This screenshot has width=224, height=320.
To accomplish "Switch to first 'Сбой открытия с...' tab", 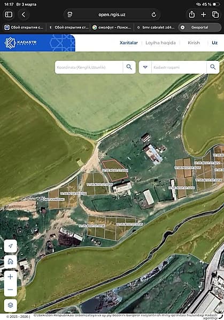I will coord(24,27).
